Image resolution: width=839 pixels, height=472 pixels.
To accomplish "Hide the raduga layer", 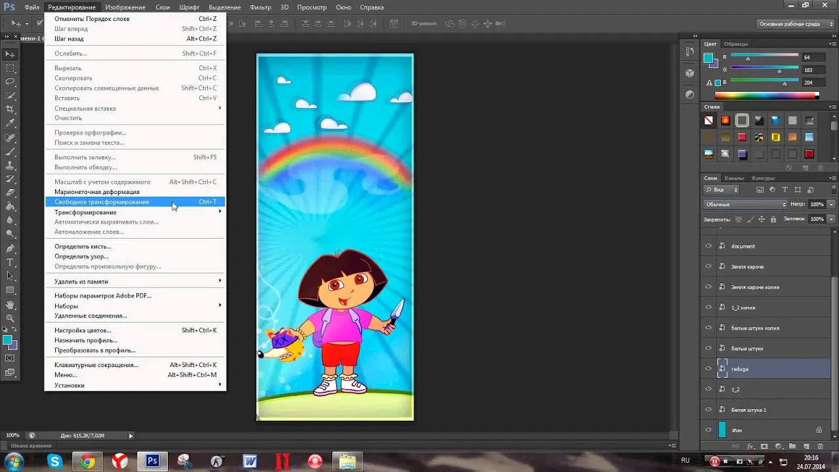I will pyautogui.click(x=708, y=368).
